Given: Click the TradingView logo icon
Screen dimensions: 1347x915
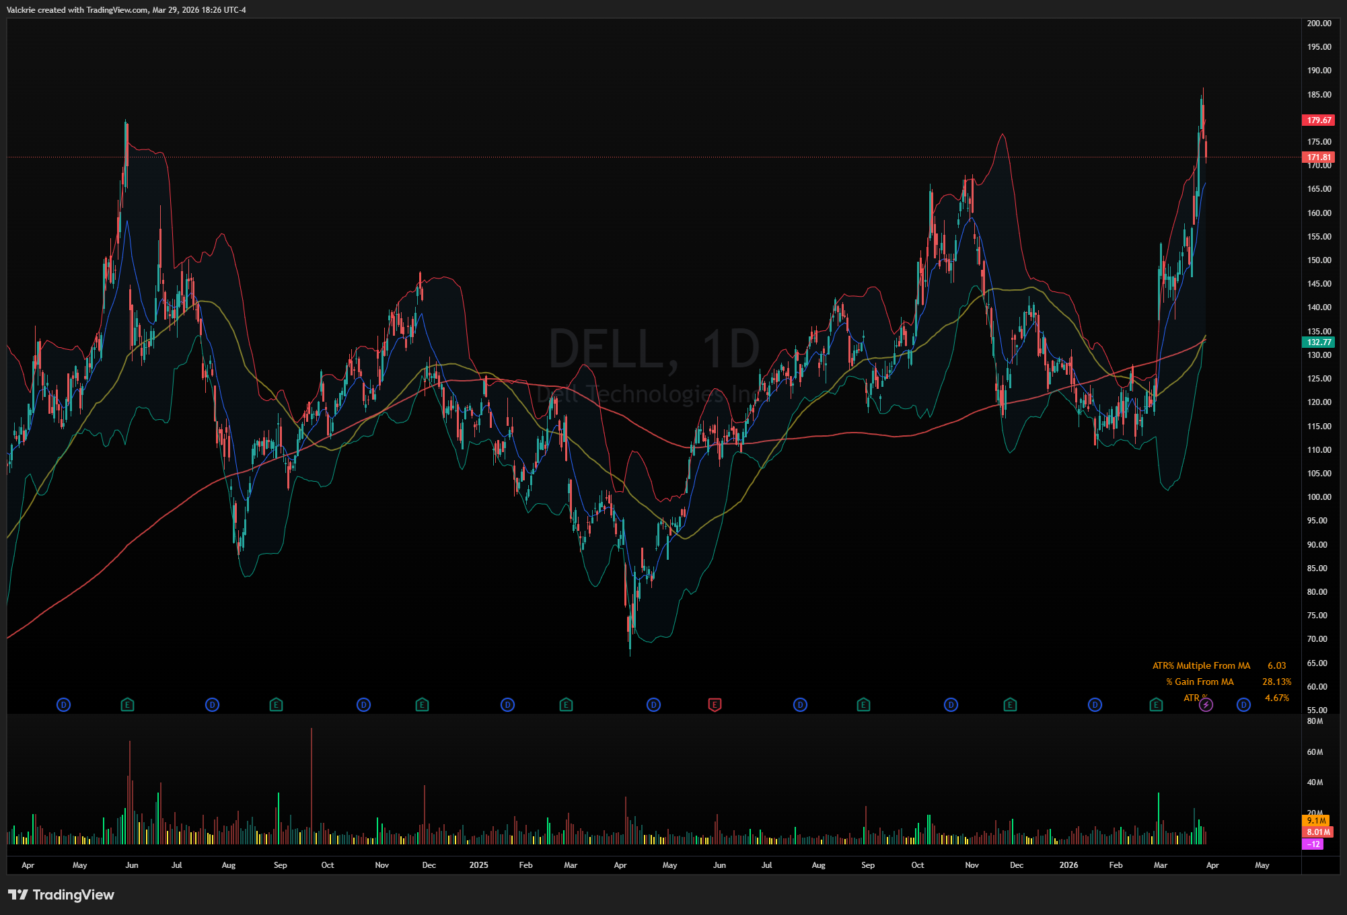Looking at the screenshot, I should (x=18, y=894).
